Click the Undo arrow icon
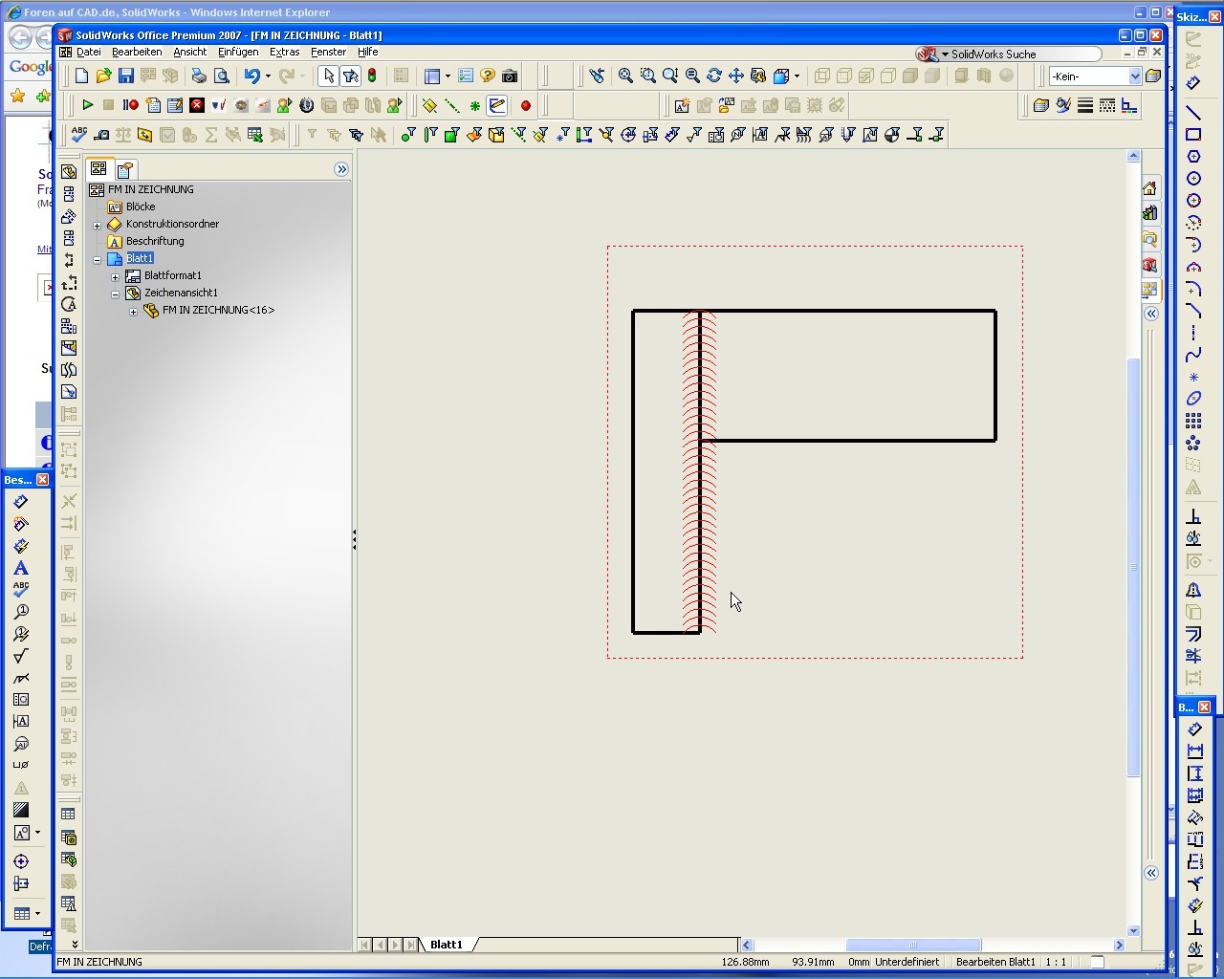 (x=251, y=76)
